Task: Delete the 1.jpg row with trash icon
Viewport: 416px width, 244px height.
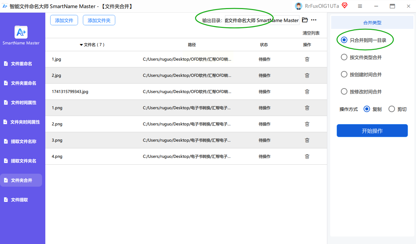Action: [x=307, y=59]
